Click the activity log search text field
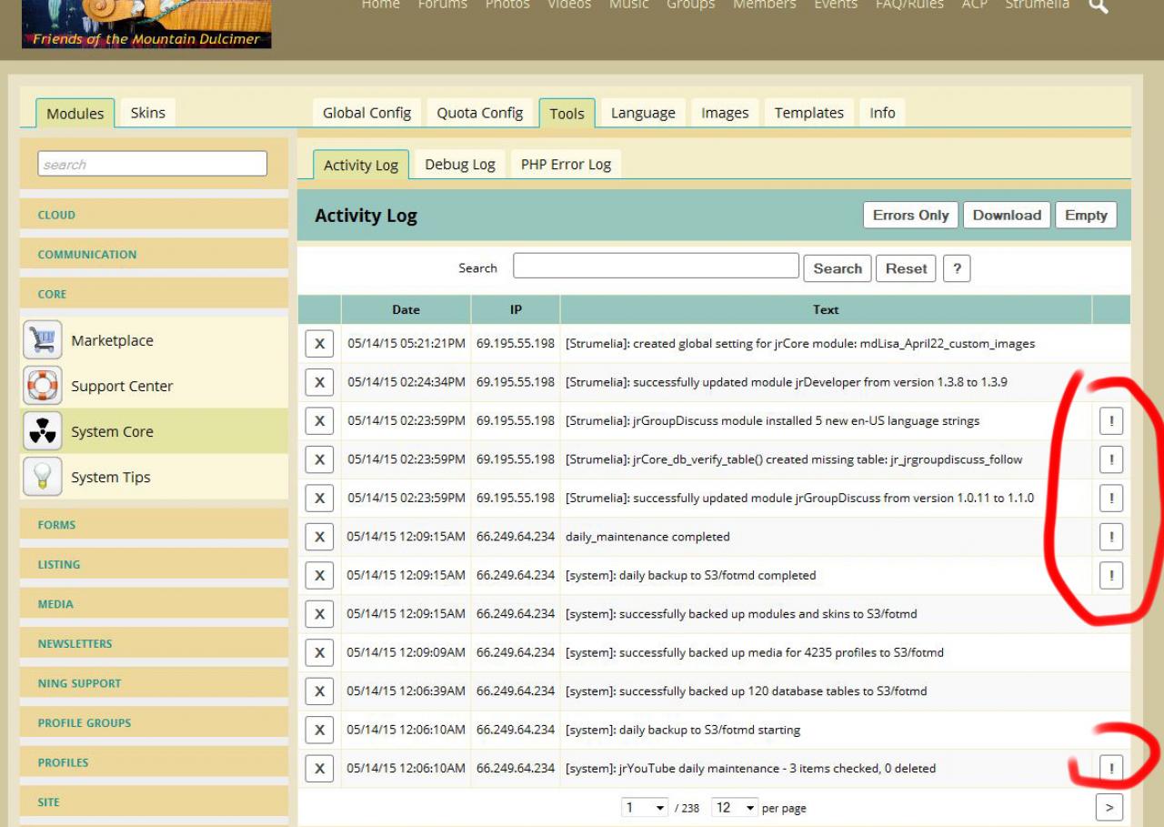The height and width of the screenshot is (827, 1164). [656, 266]
